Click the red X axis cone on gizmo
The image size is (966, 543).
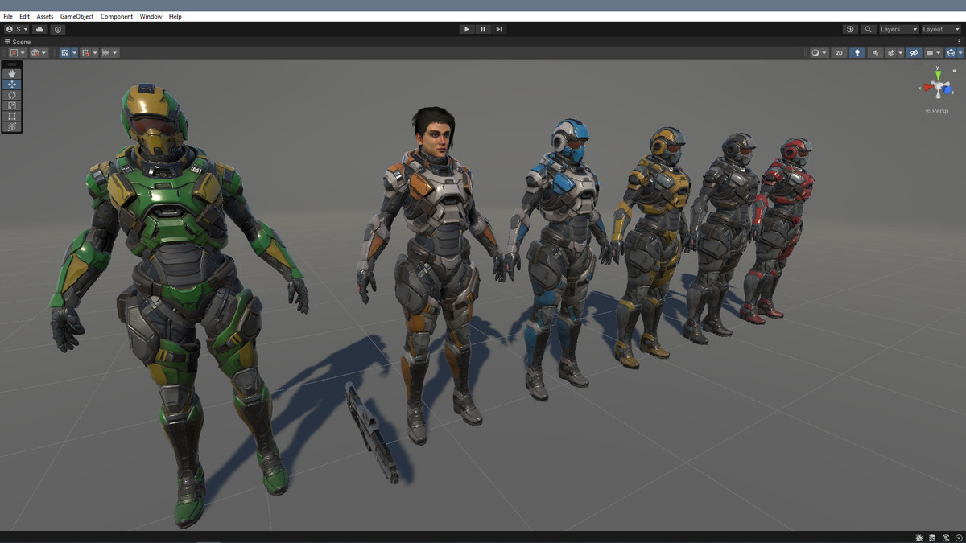pos(928,88)
